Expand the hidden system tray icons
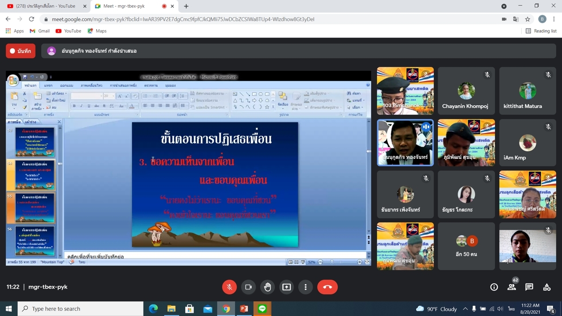562x316 pixels. click(465, 308)
